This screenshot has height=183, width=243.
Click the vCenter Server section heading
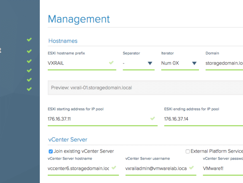68,140
